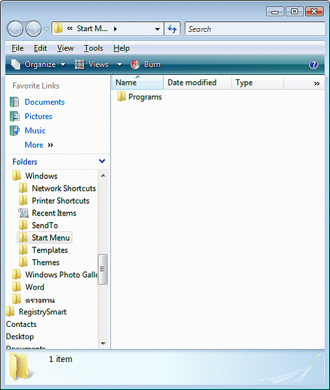Screen dimensions: 330x390
Task: Open the Edit menu
Action: [x=40, y=48]
